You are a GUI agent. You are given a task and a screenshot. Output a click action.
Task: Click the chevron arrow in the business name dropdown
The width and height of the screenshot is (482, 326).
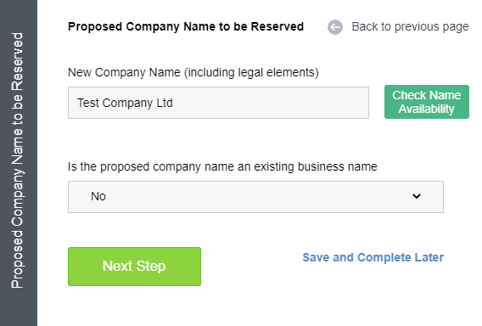point(417,196)
